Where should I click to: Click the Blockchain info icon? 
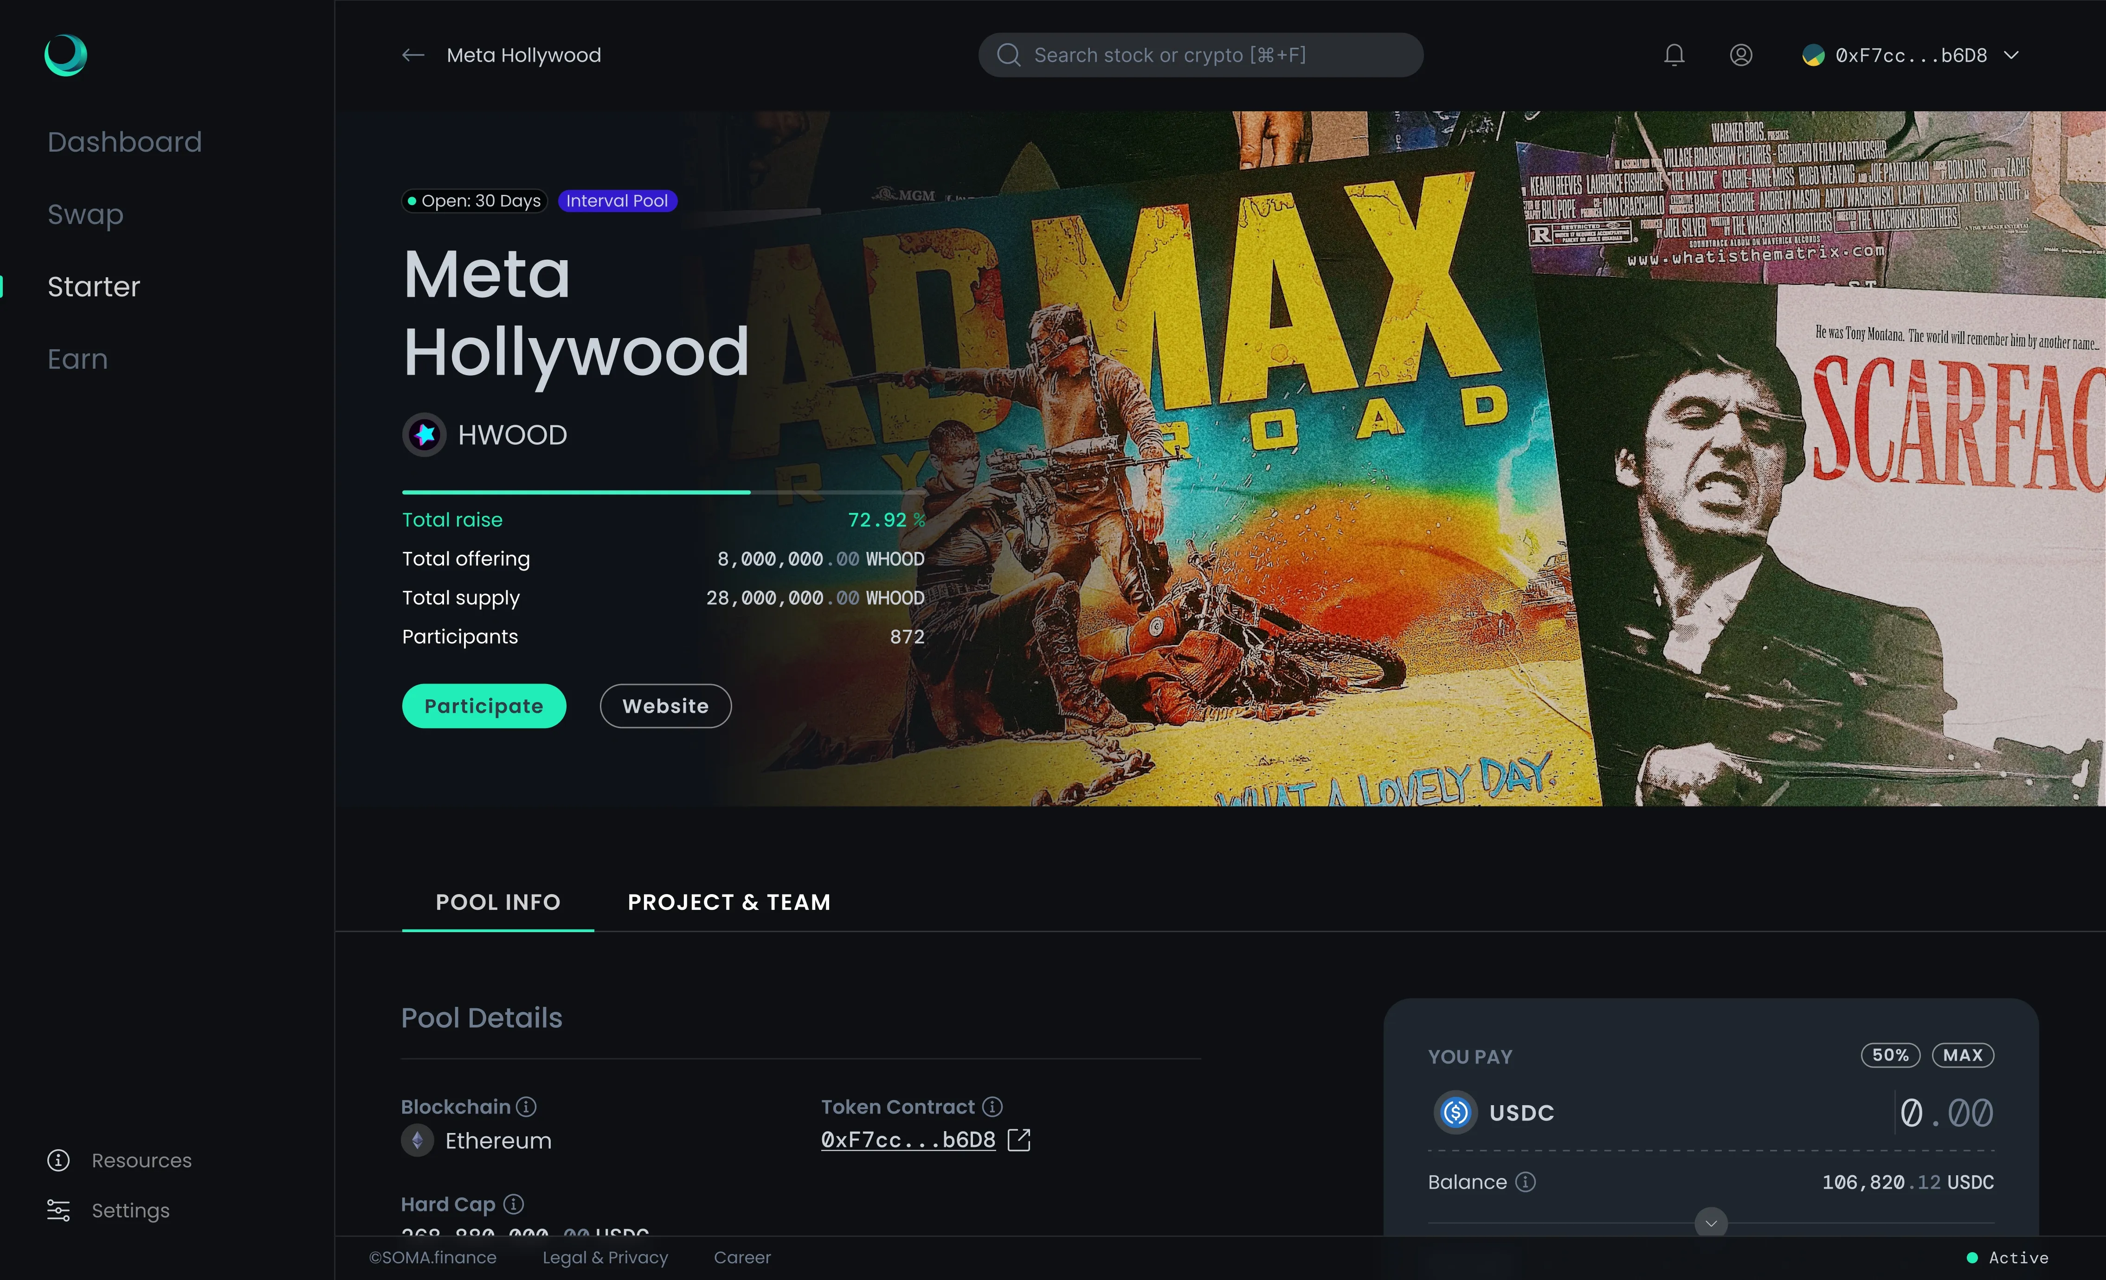pyautogui.click(x=527, y=1107)
